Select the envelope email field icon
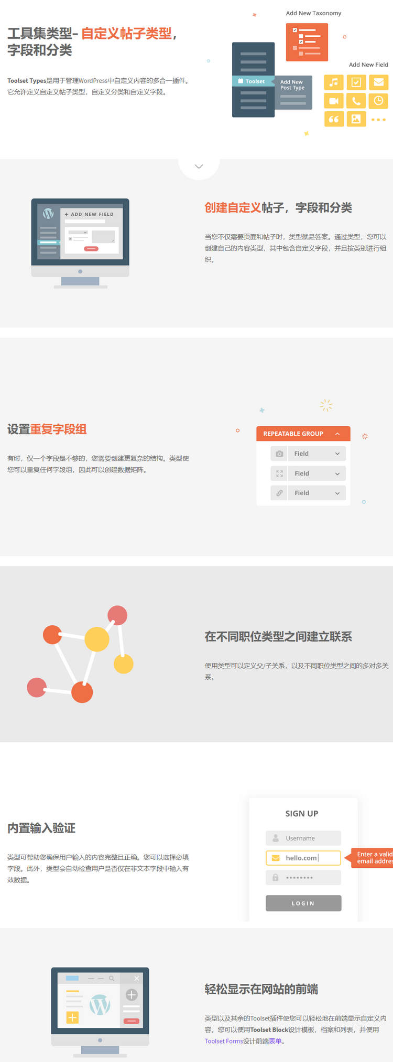The width and height of the screenshot is (393, 1062). point(378,82)
